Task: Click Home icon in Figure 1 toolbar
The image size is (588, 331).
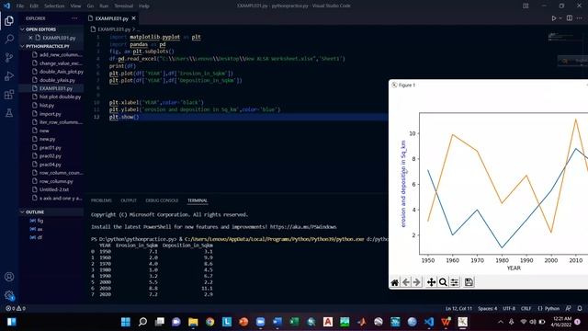Action: (394, 282)
